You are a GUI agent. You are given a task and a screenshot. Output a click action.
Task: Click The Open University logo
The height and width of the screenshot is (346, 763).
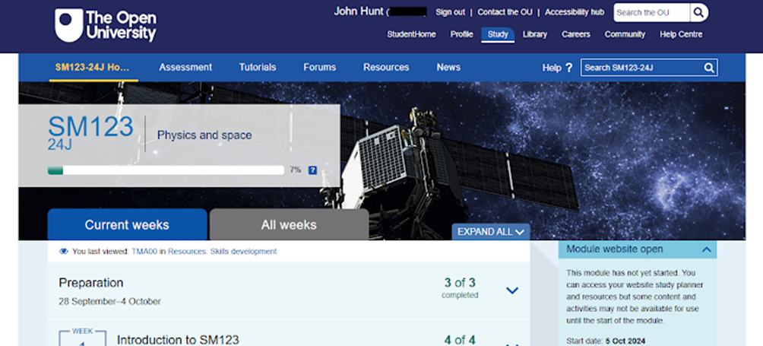(x=106, y=25)
